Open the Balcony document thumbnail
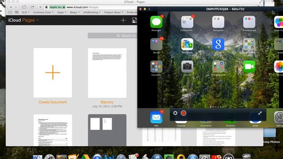 point(107,73)
